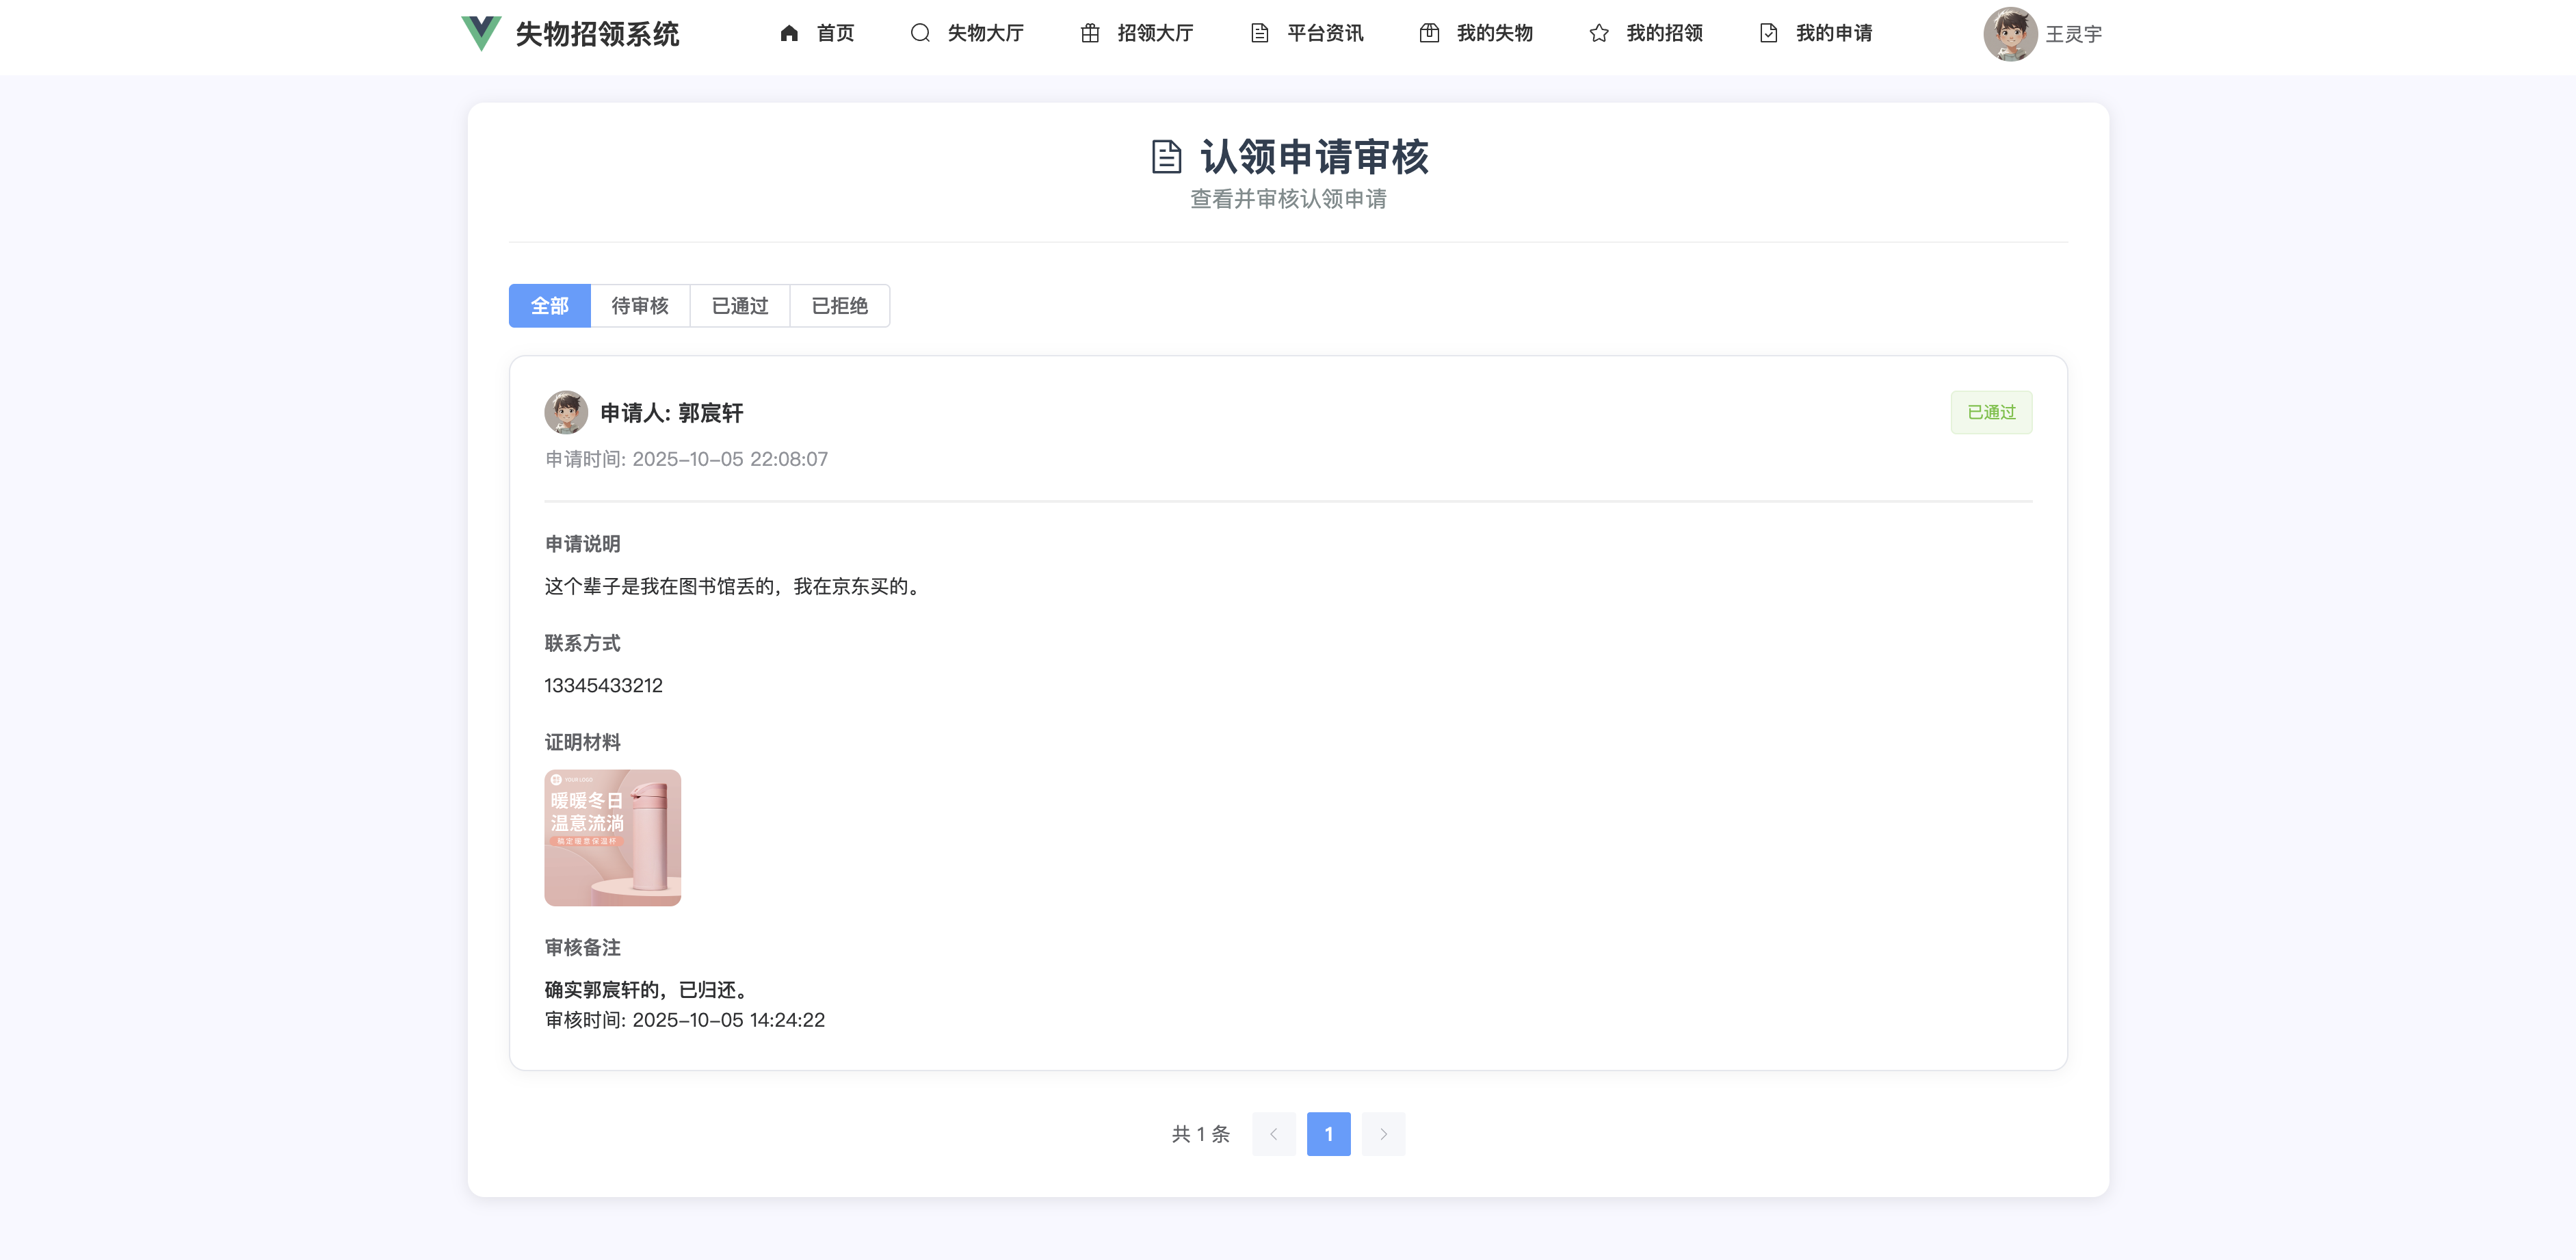Image resolution: width=2576 pixels, height=1260 pixels.
Task: Open the 王灵宇 user menu
Action: 2073,34
